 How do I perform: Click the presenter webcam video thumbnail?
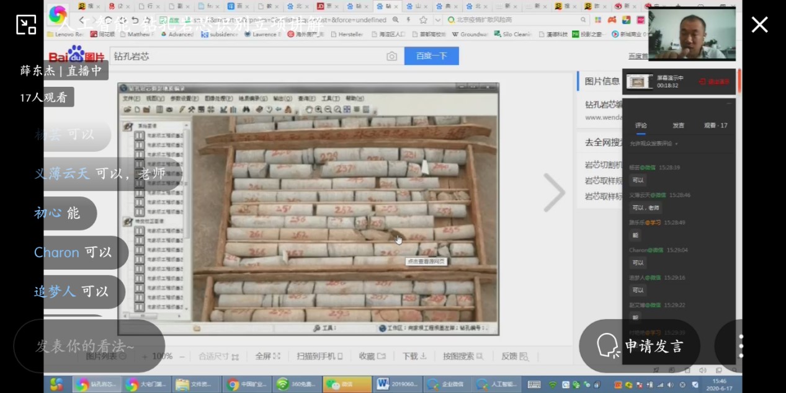point(692,35)
